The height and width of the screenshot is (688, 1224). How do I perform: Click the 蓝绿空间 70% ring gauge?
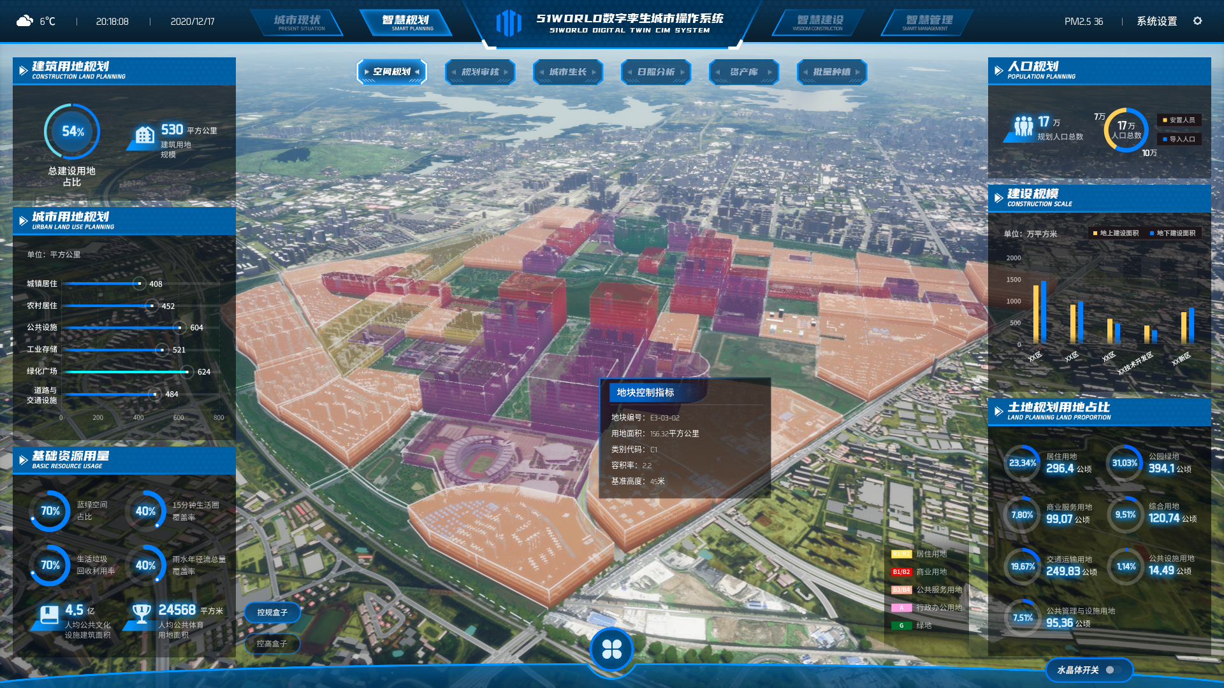(x=50, y=511)
